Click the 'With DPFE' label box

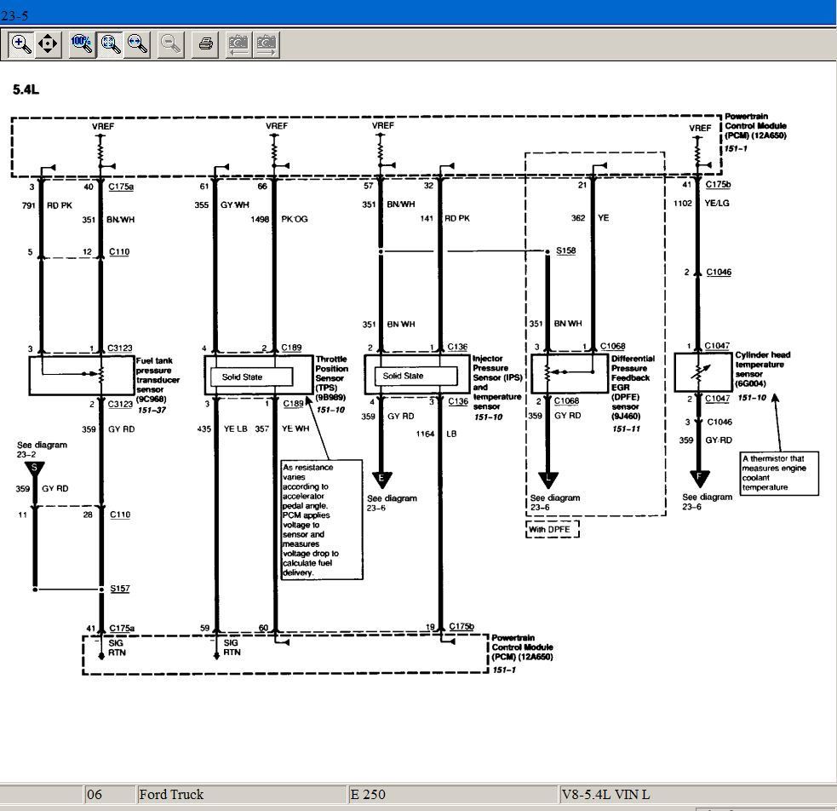[552, 530]
